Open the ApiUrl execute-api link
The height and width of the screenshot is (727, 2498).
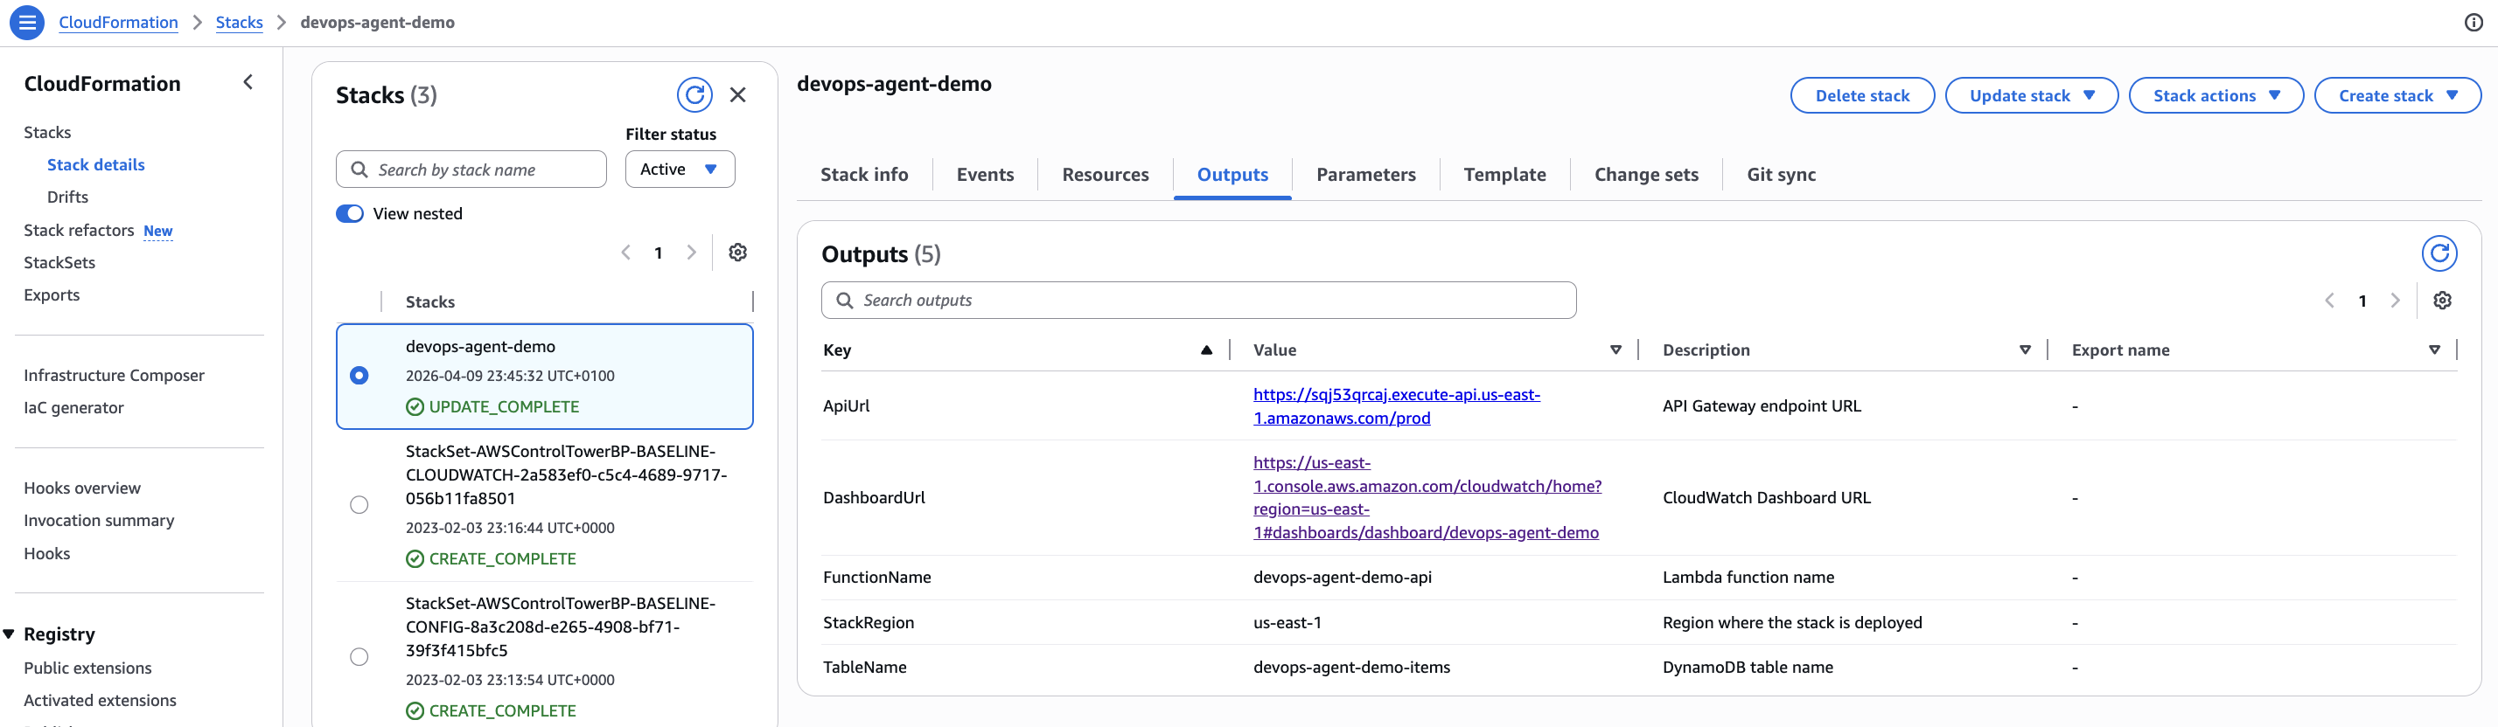coord(1395,406)
